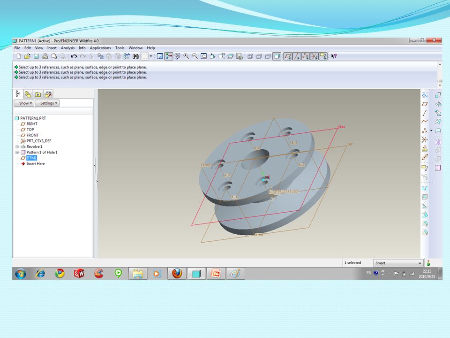This screenshot has width=450, height=338.
Task: Open the File menu
Action: (x=17, y=48)
